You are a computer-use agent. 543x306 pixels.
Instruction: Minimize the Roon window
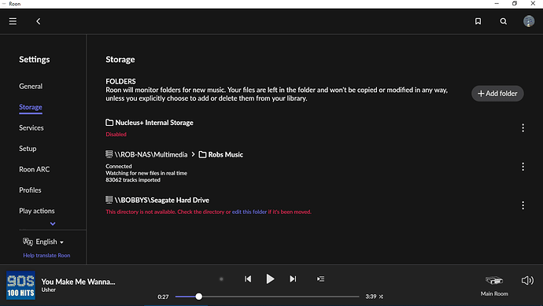click(497, 3)
